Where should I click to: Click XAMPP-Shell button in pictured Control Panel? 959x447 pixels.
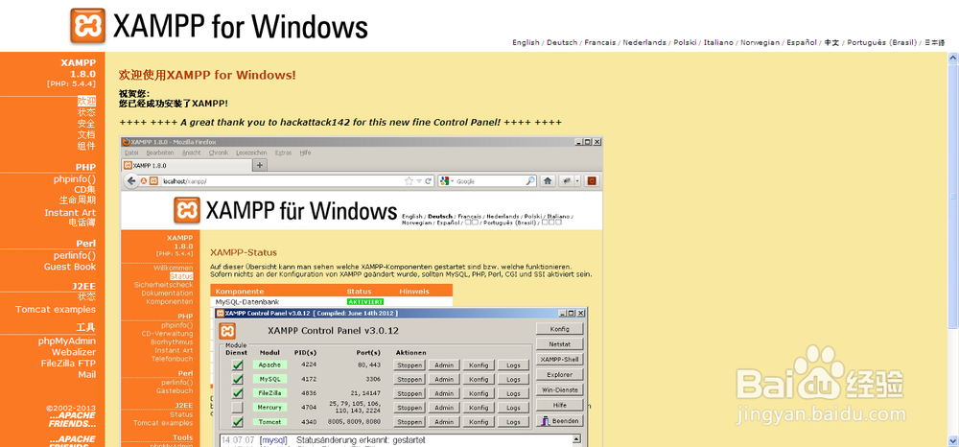point(560,360)
